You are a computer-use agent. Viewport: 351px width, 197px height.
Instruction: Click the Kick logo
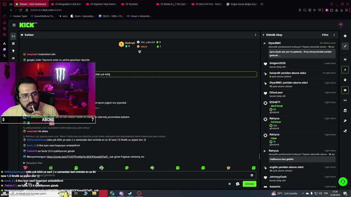28,25
